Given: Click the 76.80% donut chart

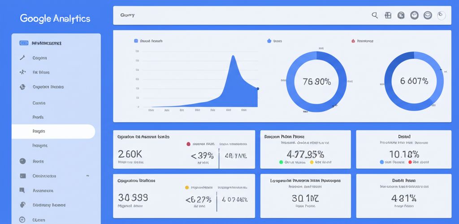Looking at the screenshot, I should [316, 82].
